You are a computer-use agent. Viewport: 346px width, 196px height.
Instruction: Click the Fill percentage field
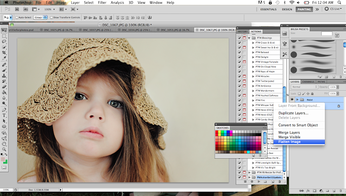[332, 93]
